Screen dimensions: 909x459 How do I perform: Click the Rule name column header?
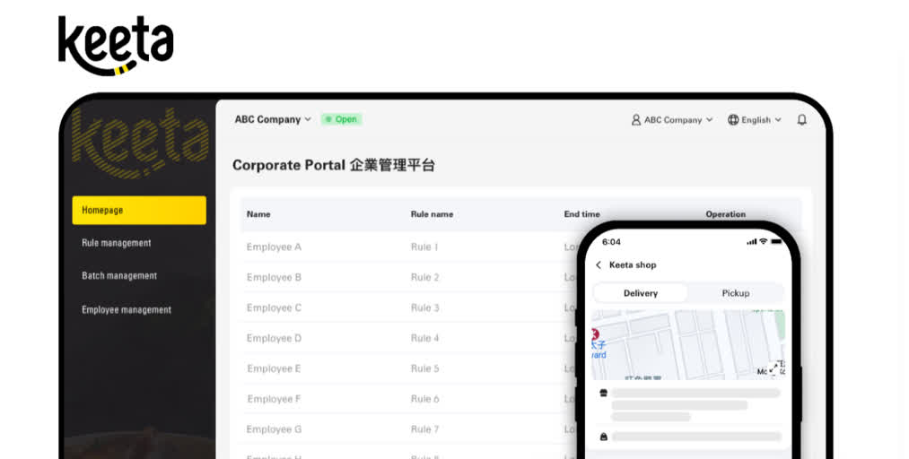coord(432,214)
